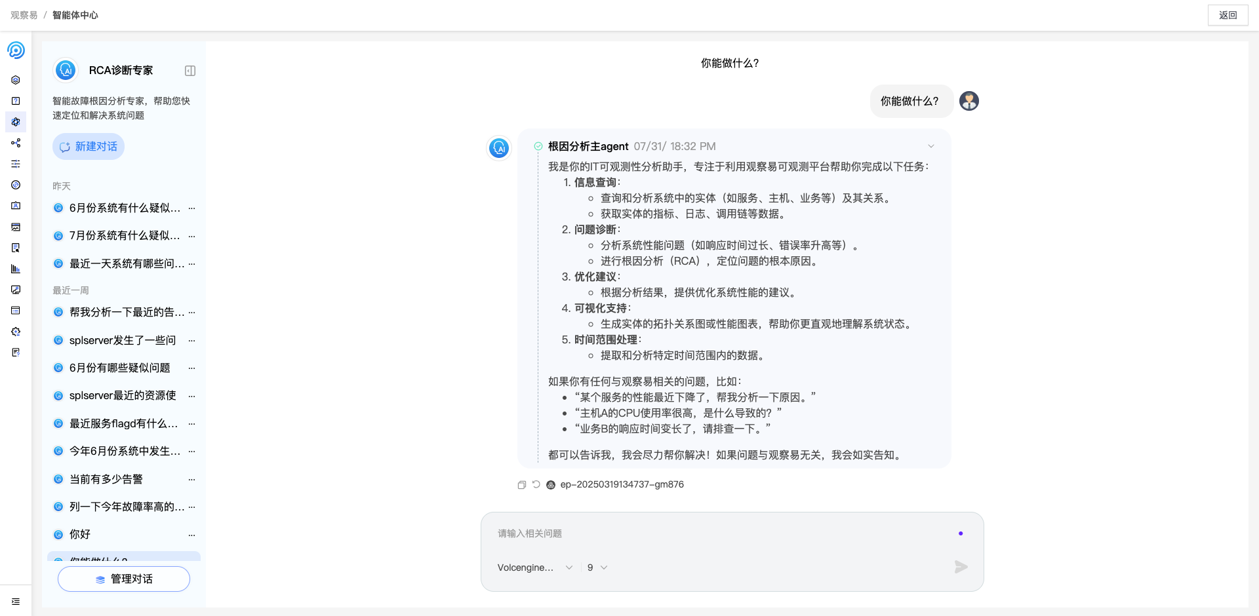Select the 当前有多少告警 conversation
1259x616 pixels.
pyautogui.click(x=106, y=479)
